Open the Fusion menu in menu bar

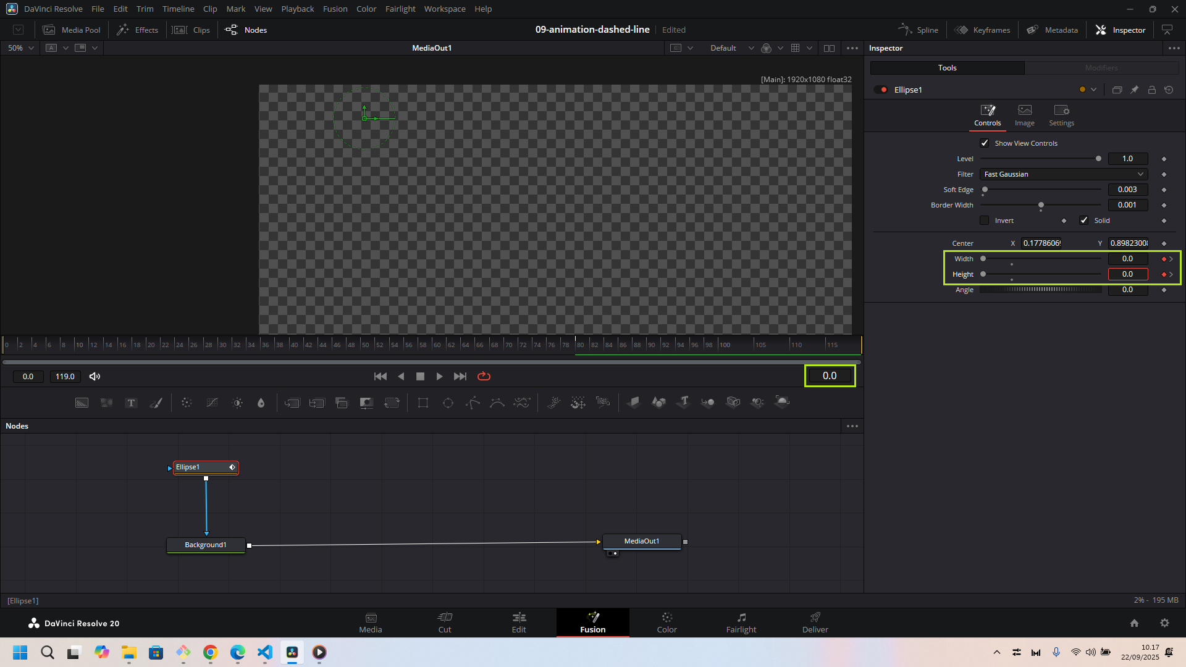tap(335, 9)
